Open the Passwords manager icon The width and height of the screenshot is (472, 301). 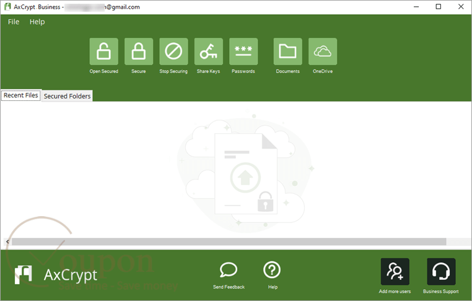click(x=243, y=51)
